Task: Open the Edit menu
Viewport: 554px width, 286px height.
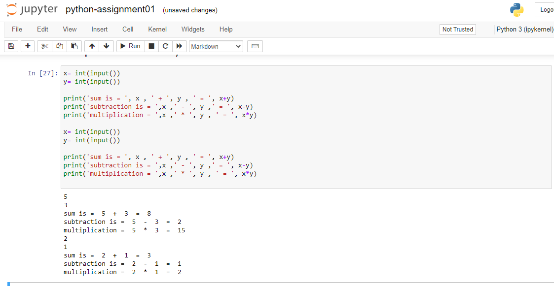Action: (x=43, y=29)
